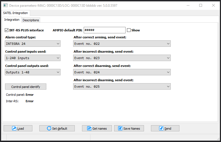Minimize the Device parameters window
This screenshot has height=142, width=221.
[x=188, y=5]
